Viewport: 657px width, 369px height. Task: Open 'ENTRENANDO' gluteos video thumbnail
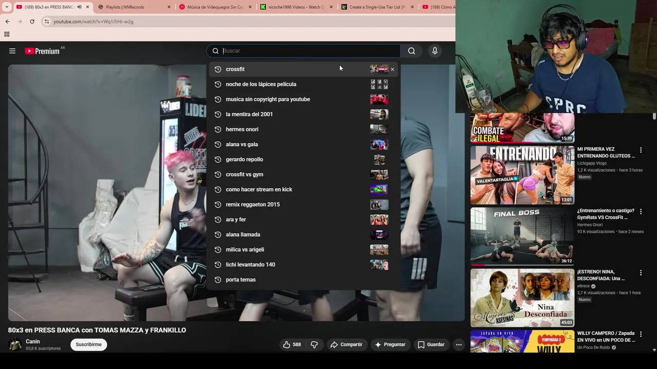pos(523,175)
